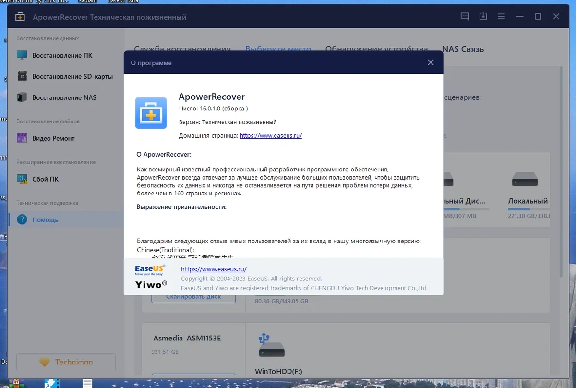Switch to Обнаружение устройства tab
The height and width of the screenshot is (388, 576).
point(376,49)
